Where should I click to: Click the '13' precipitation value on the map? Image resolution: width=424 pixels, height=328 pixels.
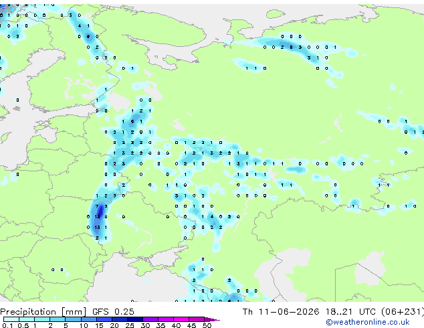(x=97, y=228)
